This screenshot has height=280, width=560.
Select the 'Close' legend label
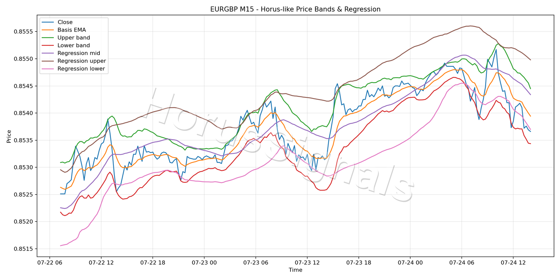(65, 22)
